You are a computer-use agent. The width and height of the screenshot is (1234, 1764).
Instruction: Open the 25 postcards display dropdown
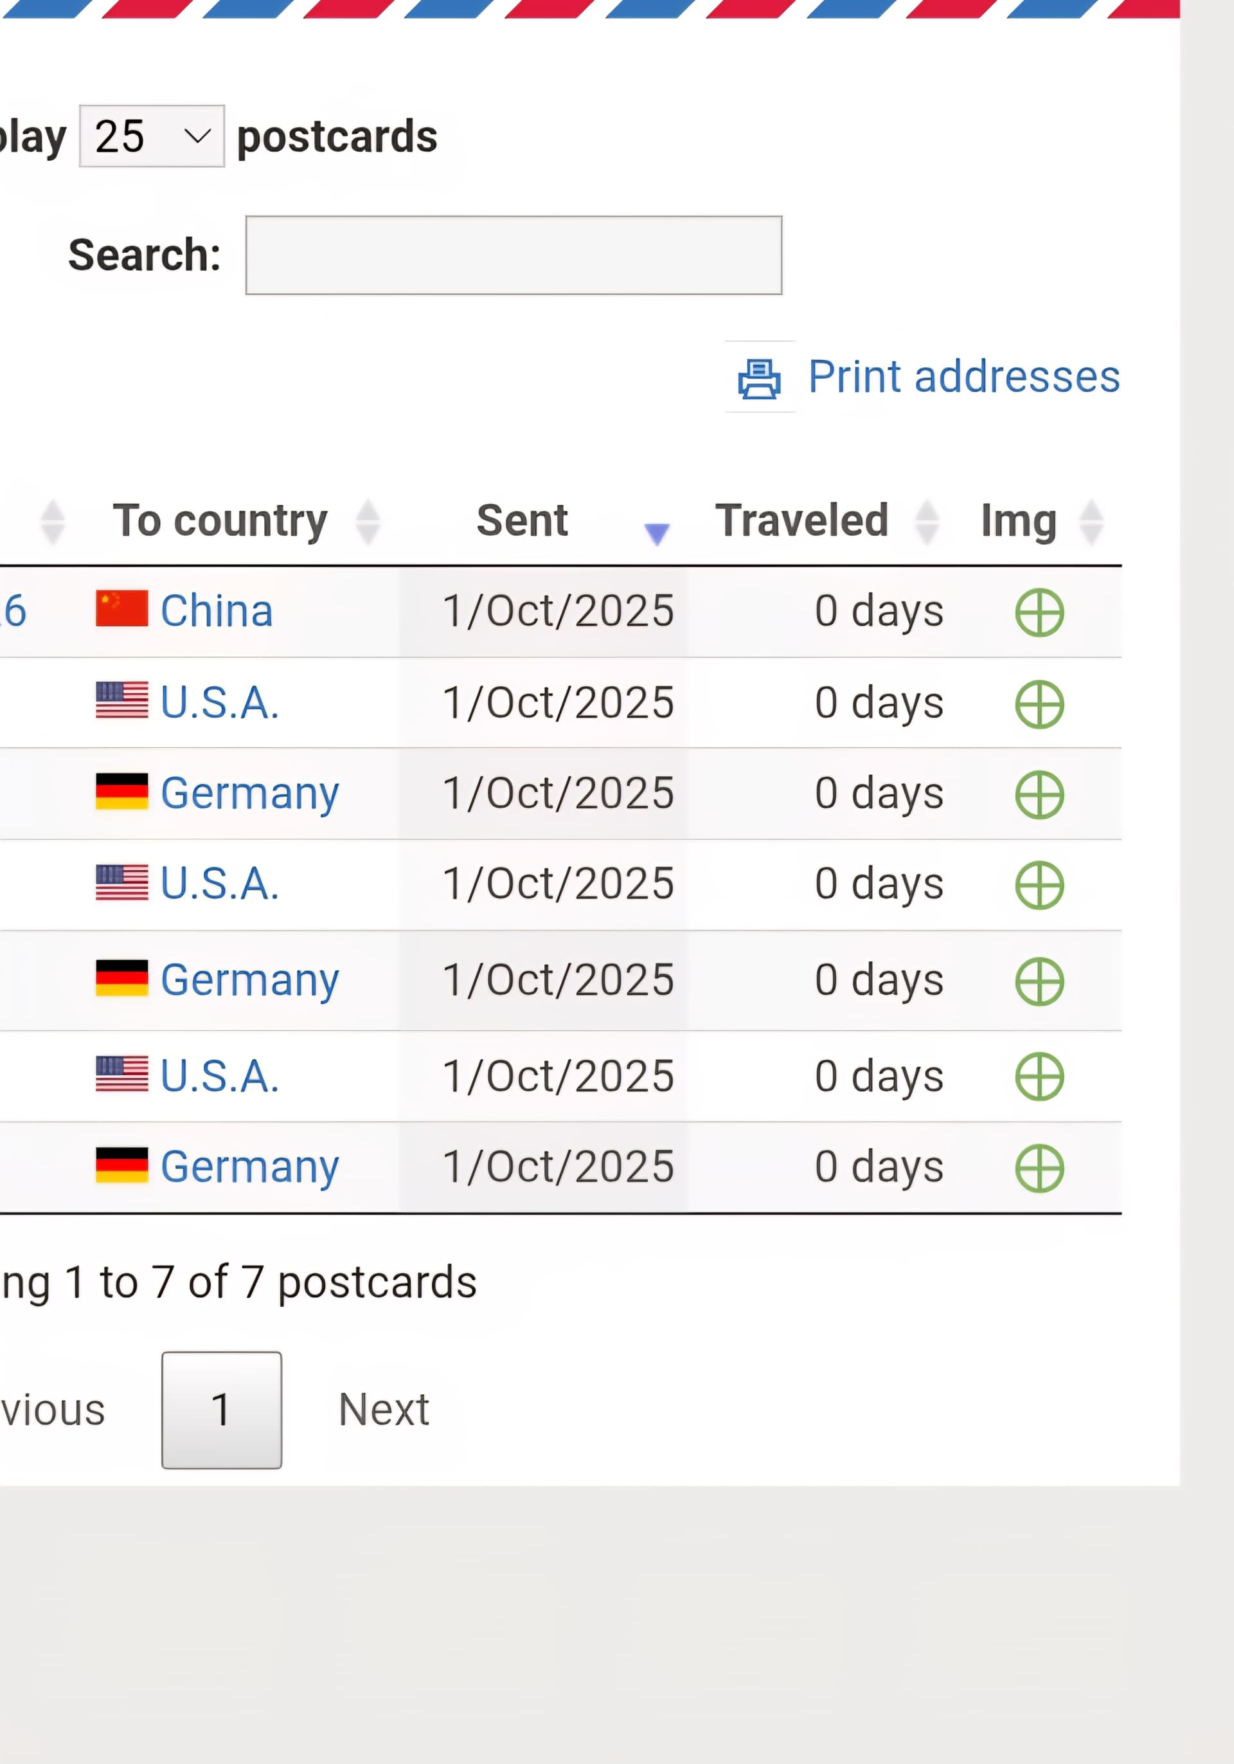tap(151, 137)
